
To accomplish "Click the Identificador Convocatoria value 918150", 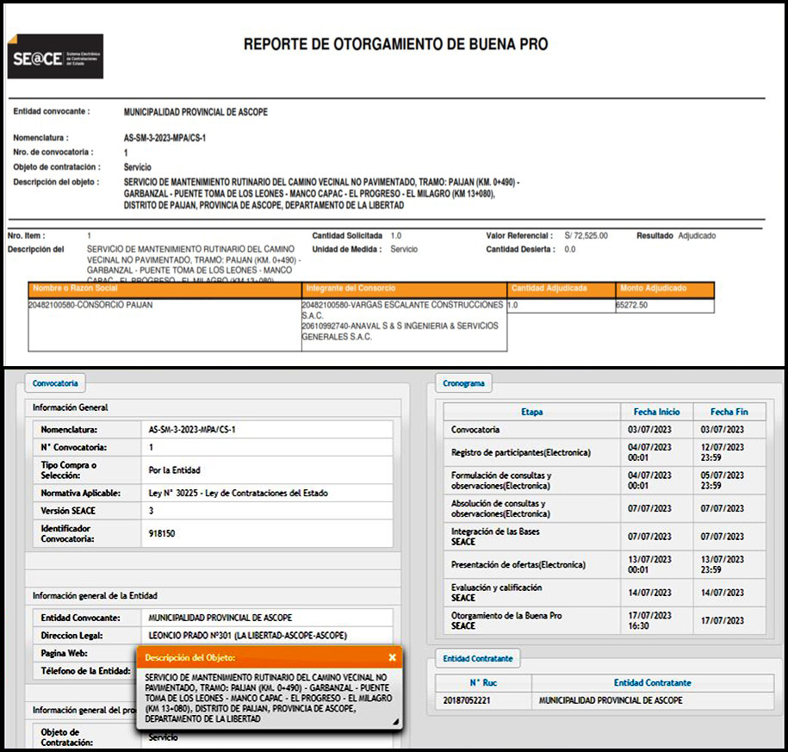I will (163, 533).
